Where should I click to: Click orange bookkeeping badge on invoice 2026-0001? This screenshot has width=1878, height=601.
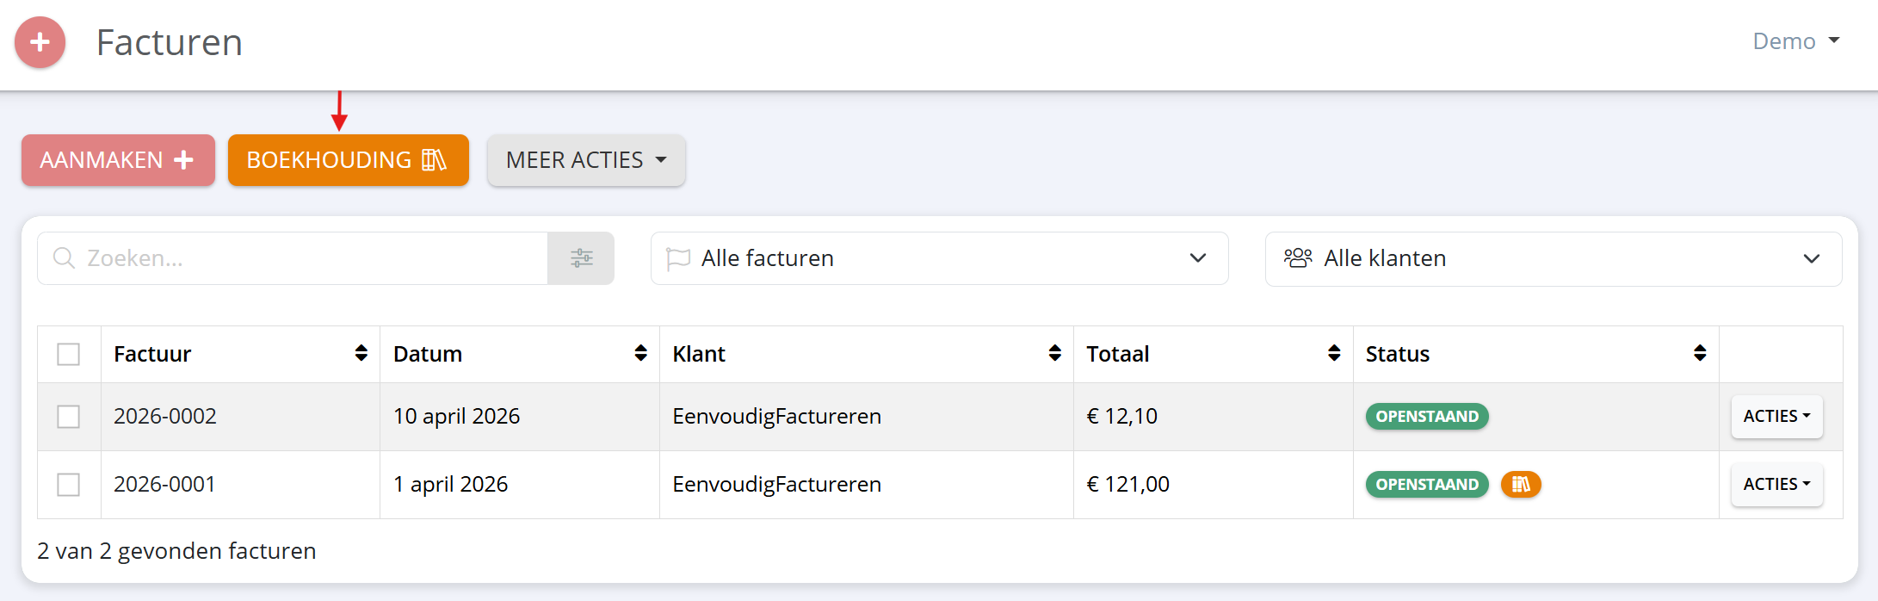pos(1520,485)
